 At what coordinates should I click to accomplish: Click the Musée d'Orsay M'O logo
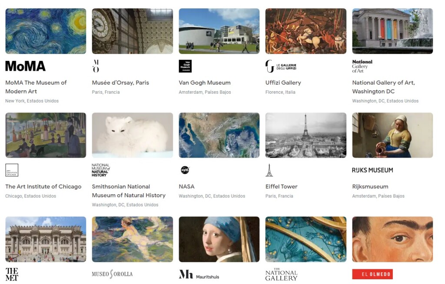click(96, 66)
